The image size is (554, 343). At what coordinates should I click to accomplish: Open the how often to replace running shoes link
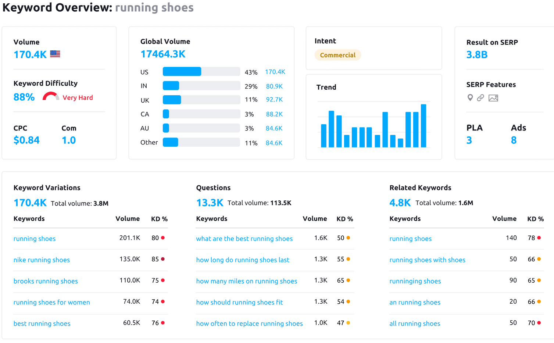[x=249, y=324]
